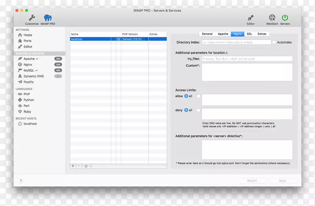This screenshot has width=315, height=206.
Task: Open the gear actions menu below host list
Action: click(x=87, y=166)
